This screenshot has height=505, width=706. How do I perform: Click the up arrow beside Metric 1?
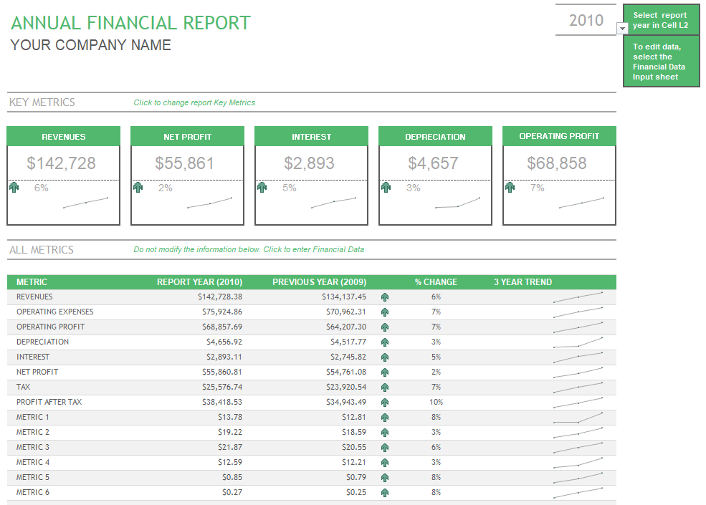pyautogui.click(x=385, y=417)
